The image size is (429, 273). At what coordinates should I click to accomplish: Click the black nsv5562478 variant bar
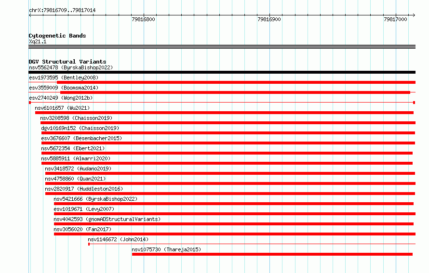pos(222,72)
